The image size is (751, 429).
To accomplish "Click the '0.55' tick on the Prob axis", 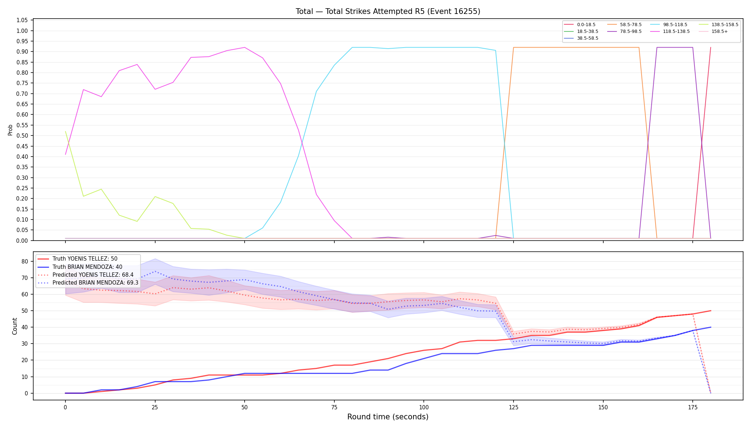I will click(22, 125).
